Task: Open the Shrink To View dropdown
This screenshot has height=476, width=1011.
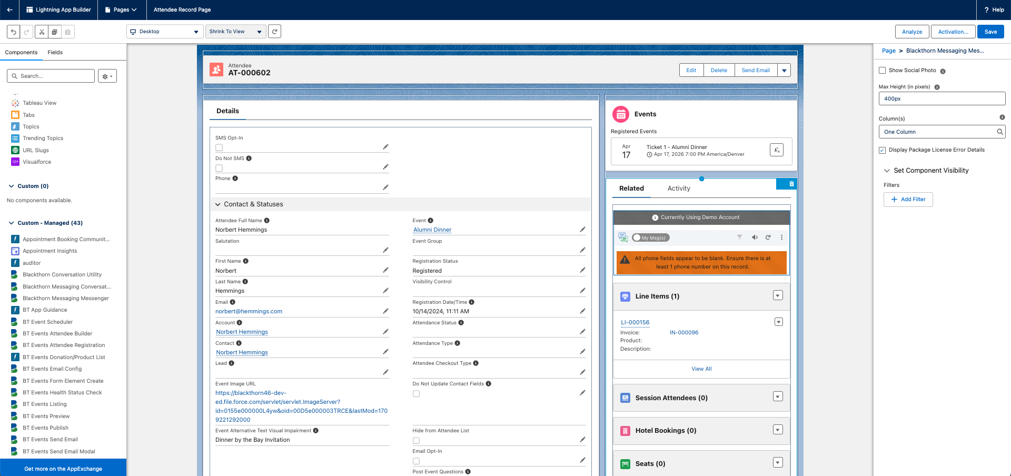Action: 235,32
